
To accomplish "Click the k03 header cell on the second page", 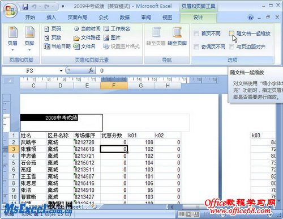I will pos(263,136).
